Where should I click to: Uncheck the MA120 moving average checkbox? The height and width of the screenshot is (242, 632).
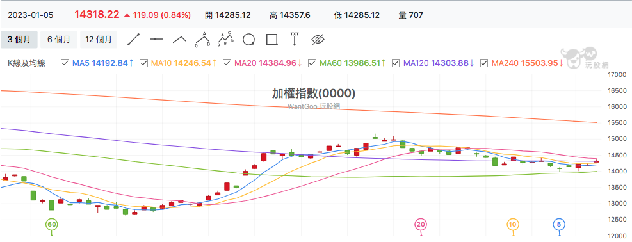point(396,63)
